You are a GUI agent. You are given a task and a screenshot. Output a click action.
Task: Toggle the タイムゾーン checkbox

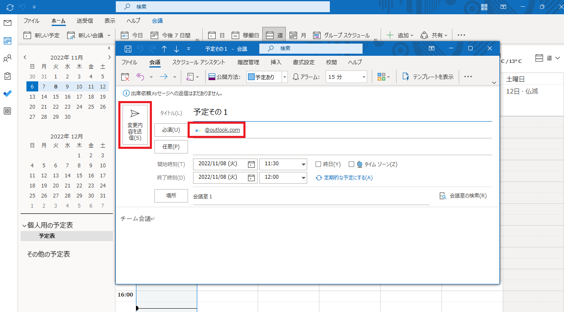pyautogui.click(x=351, y=164)
